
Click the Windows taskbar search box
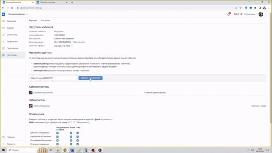point(22,150)
